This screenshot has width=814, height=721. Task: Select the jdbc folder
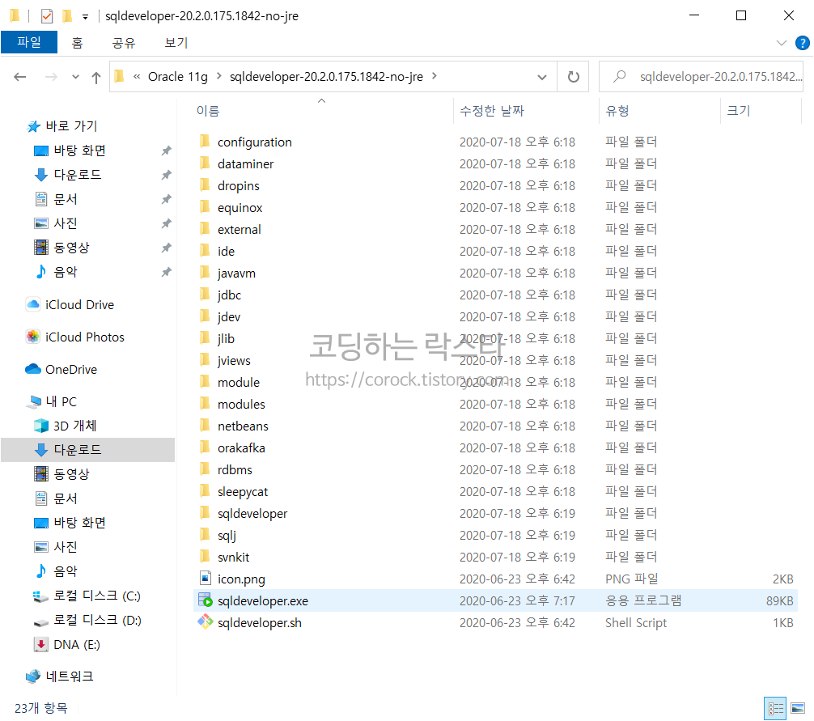pos(230,295)
